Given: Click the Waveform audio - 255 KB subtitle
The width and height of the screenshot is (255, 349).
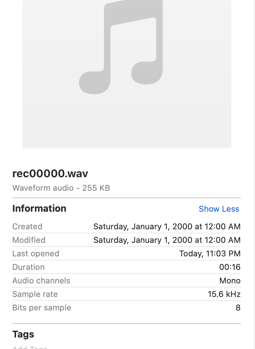Looking at the screenshot, I should [x=61, y=188].
